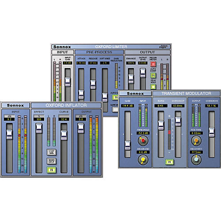Click the Threshold value field in Transient Modulator

click(x=143, y=133)
